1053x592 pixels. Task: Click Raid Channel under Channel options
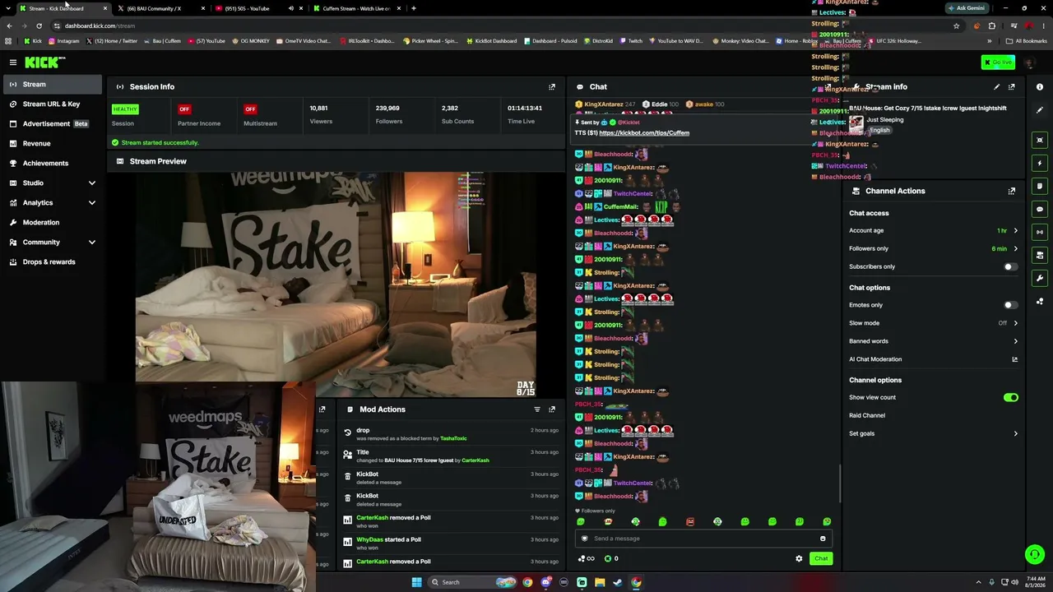867,415
